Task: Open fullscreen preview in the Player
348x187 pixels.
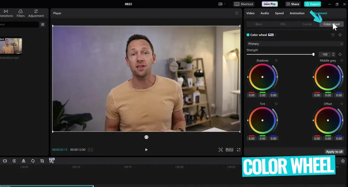Action: click(239, 150)
